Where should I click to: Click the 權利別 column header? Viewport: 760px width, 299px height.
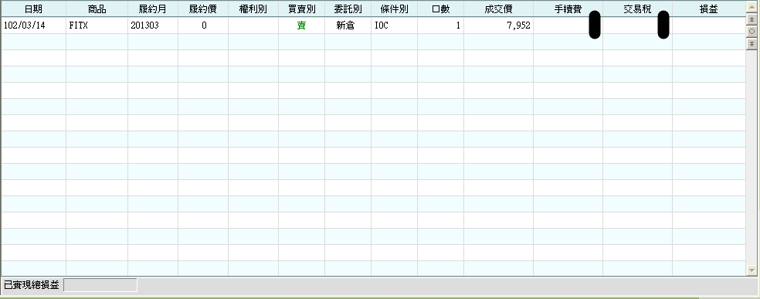coord(253,9)
